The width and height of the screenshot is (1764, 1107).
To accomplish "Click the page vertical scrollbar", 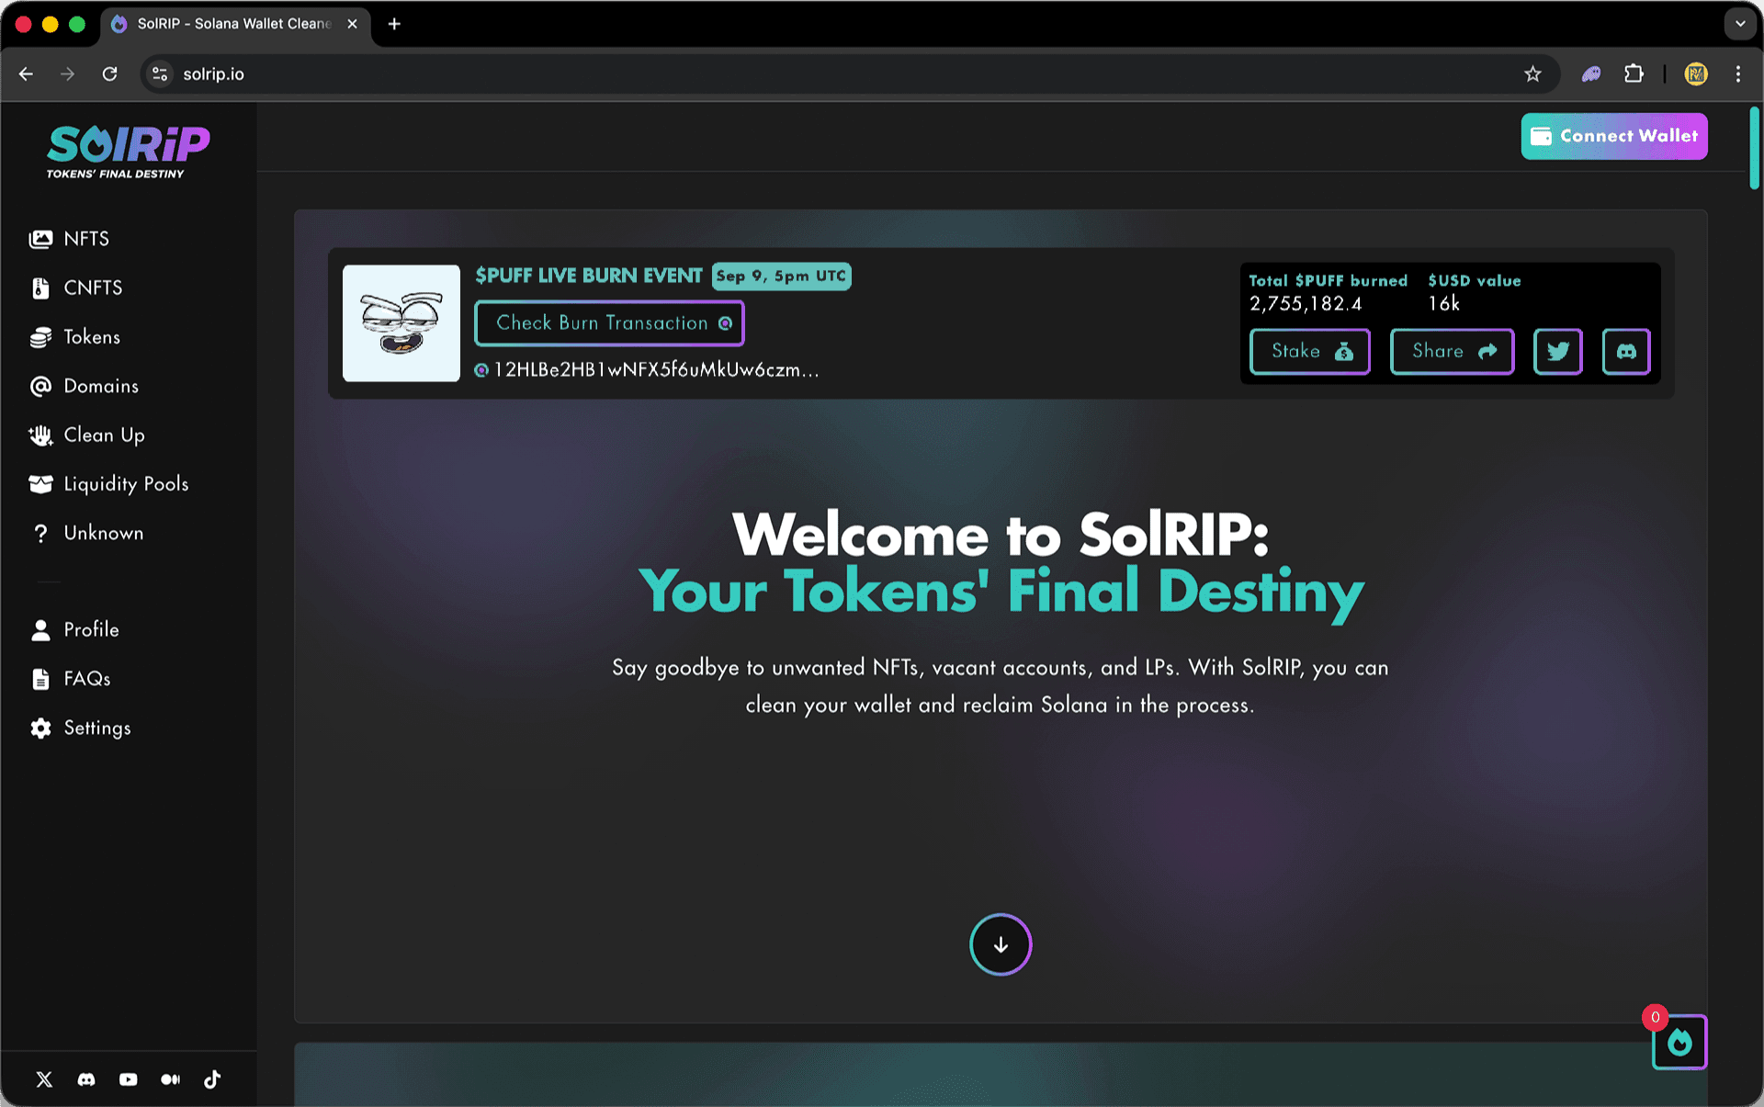I will pos(1755,148).
